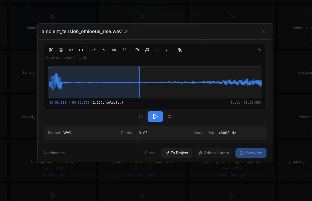Click the Overwrite button
The image size is (312, 201).
(x=251, y=153)
